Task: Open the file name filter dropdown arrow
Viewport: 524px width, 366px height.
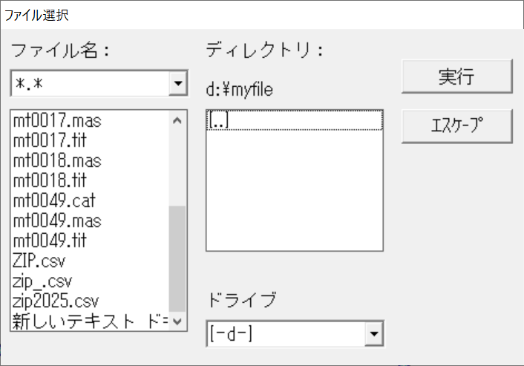Action: (x=177, y=83)
